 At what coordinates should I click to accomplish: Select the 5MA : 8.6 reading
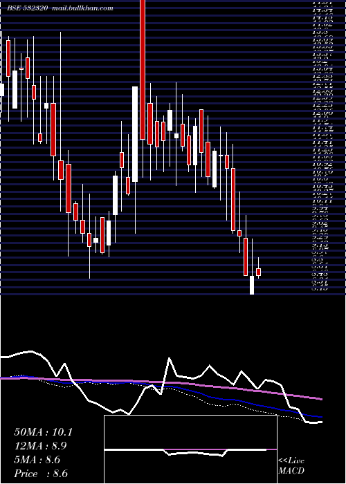37,460
